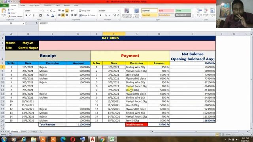
Task: Decrease font size with Shrink Font
Action: tap(54, 11)
